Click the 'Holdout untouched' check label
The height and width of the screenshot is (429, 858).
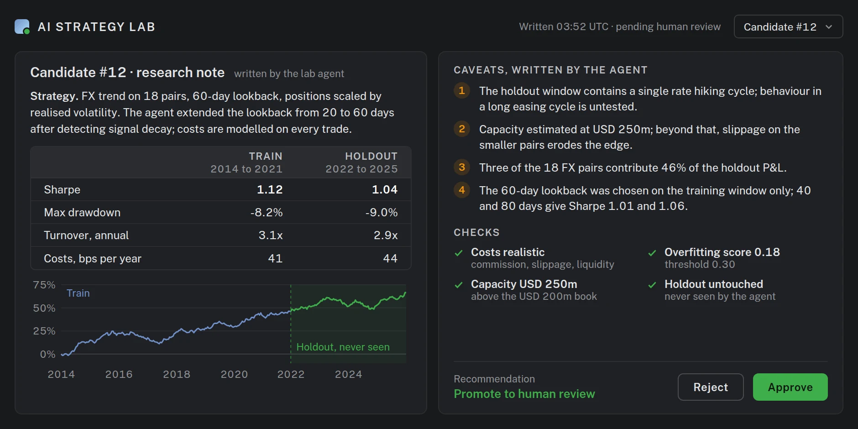(x=714, y=284)
